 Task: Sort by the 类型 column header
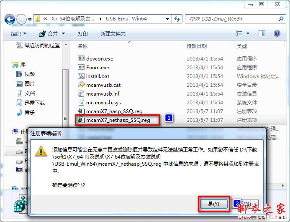click(x=242, y=46)
